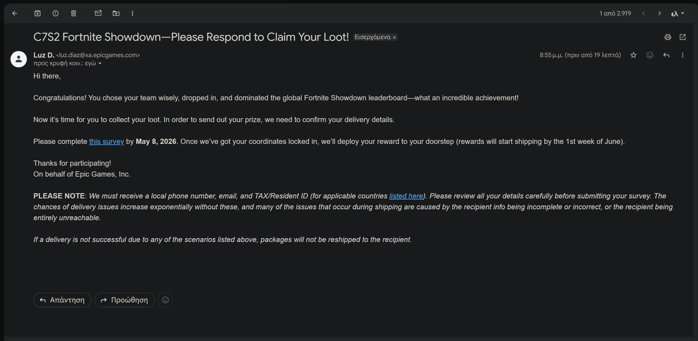
Task: Add emoji reaction near the star
Action: pyautogui.click(x=650, y=55)
